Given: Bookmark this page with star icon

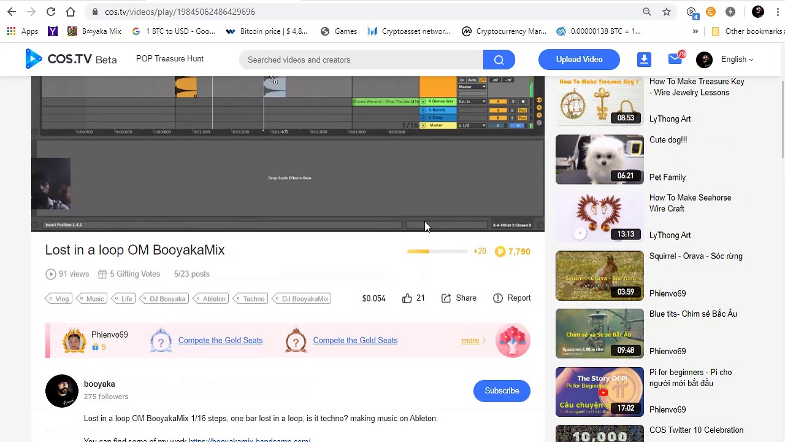Looking at the screenshot, I should 667,12.
